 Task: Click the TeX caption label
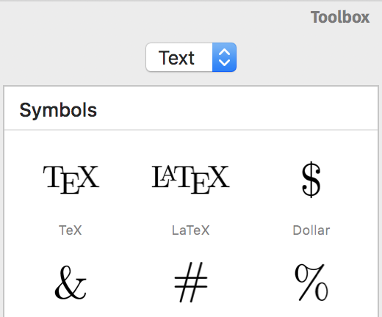click(71, 230)
